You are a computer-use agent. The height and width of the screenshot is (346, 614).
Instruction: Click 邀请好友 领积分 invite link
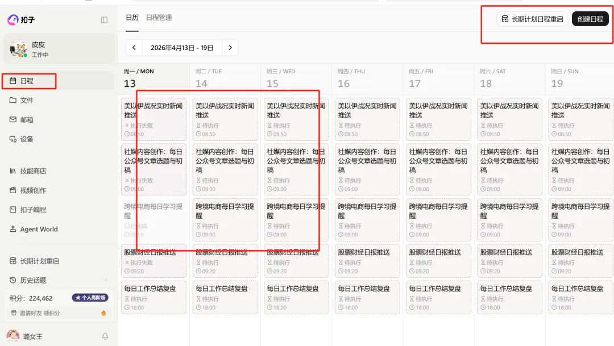click(x=40, y=313)
